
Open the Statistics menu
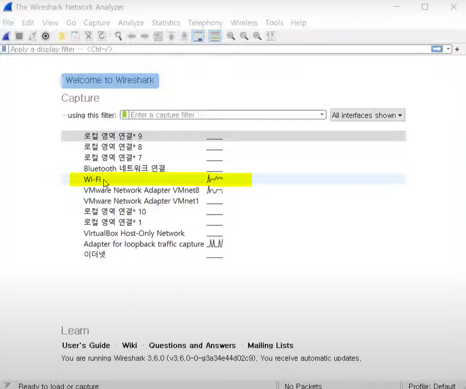tap(166, 23)
